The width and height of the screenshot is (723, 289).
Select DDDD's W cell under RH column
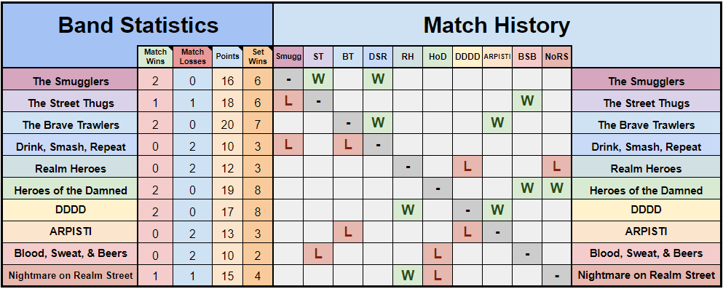(x=408, y=210)
